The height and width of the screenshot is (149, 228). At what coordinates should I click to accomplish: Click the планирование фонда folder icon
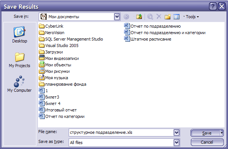[42, 84]
